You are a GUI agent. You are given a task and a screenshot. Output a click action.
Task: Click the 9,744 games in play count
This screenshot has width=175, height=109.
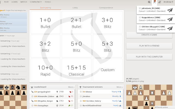click(x=135, y=81)
